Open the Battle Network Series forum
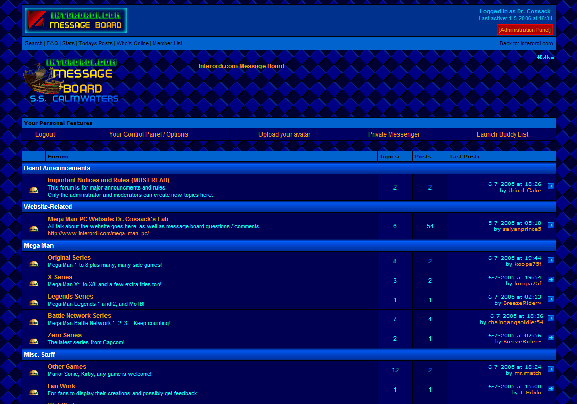This screenshot has width=577, height=404. 80,316
